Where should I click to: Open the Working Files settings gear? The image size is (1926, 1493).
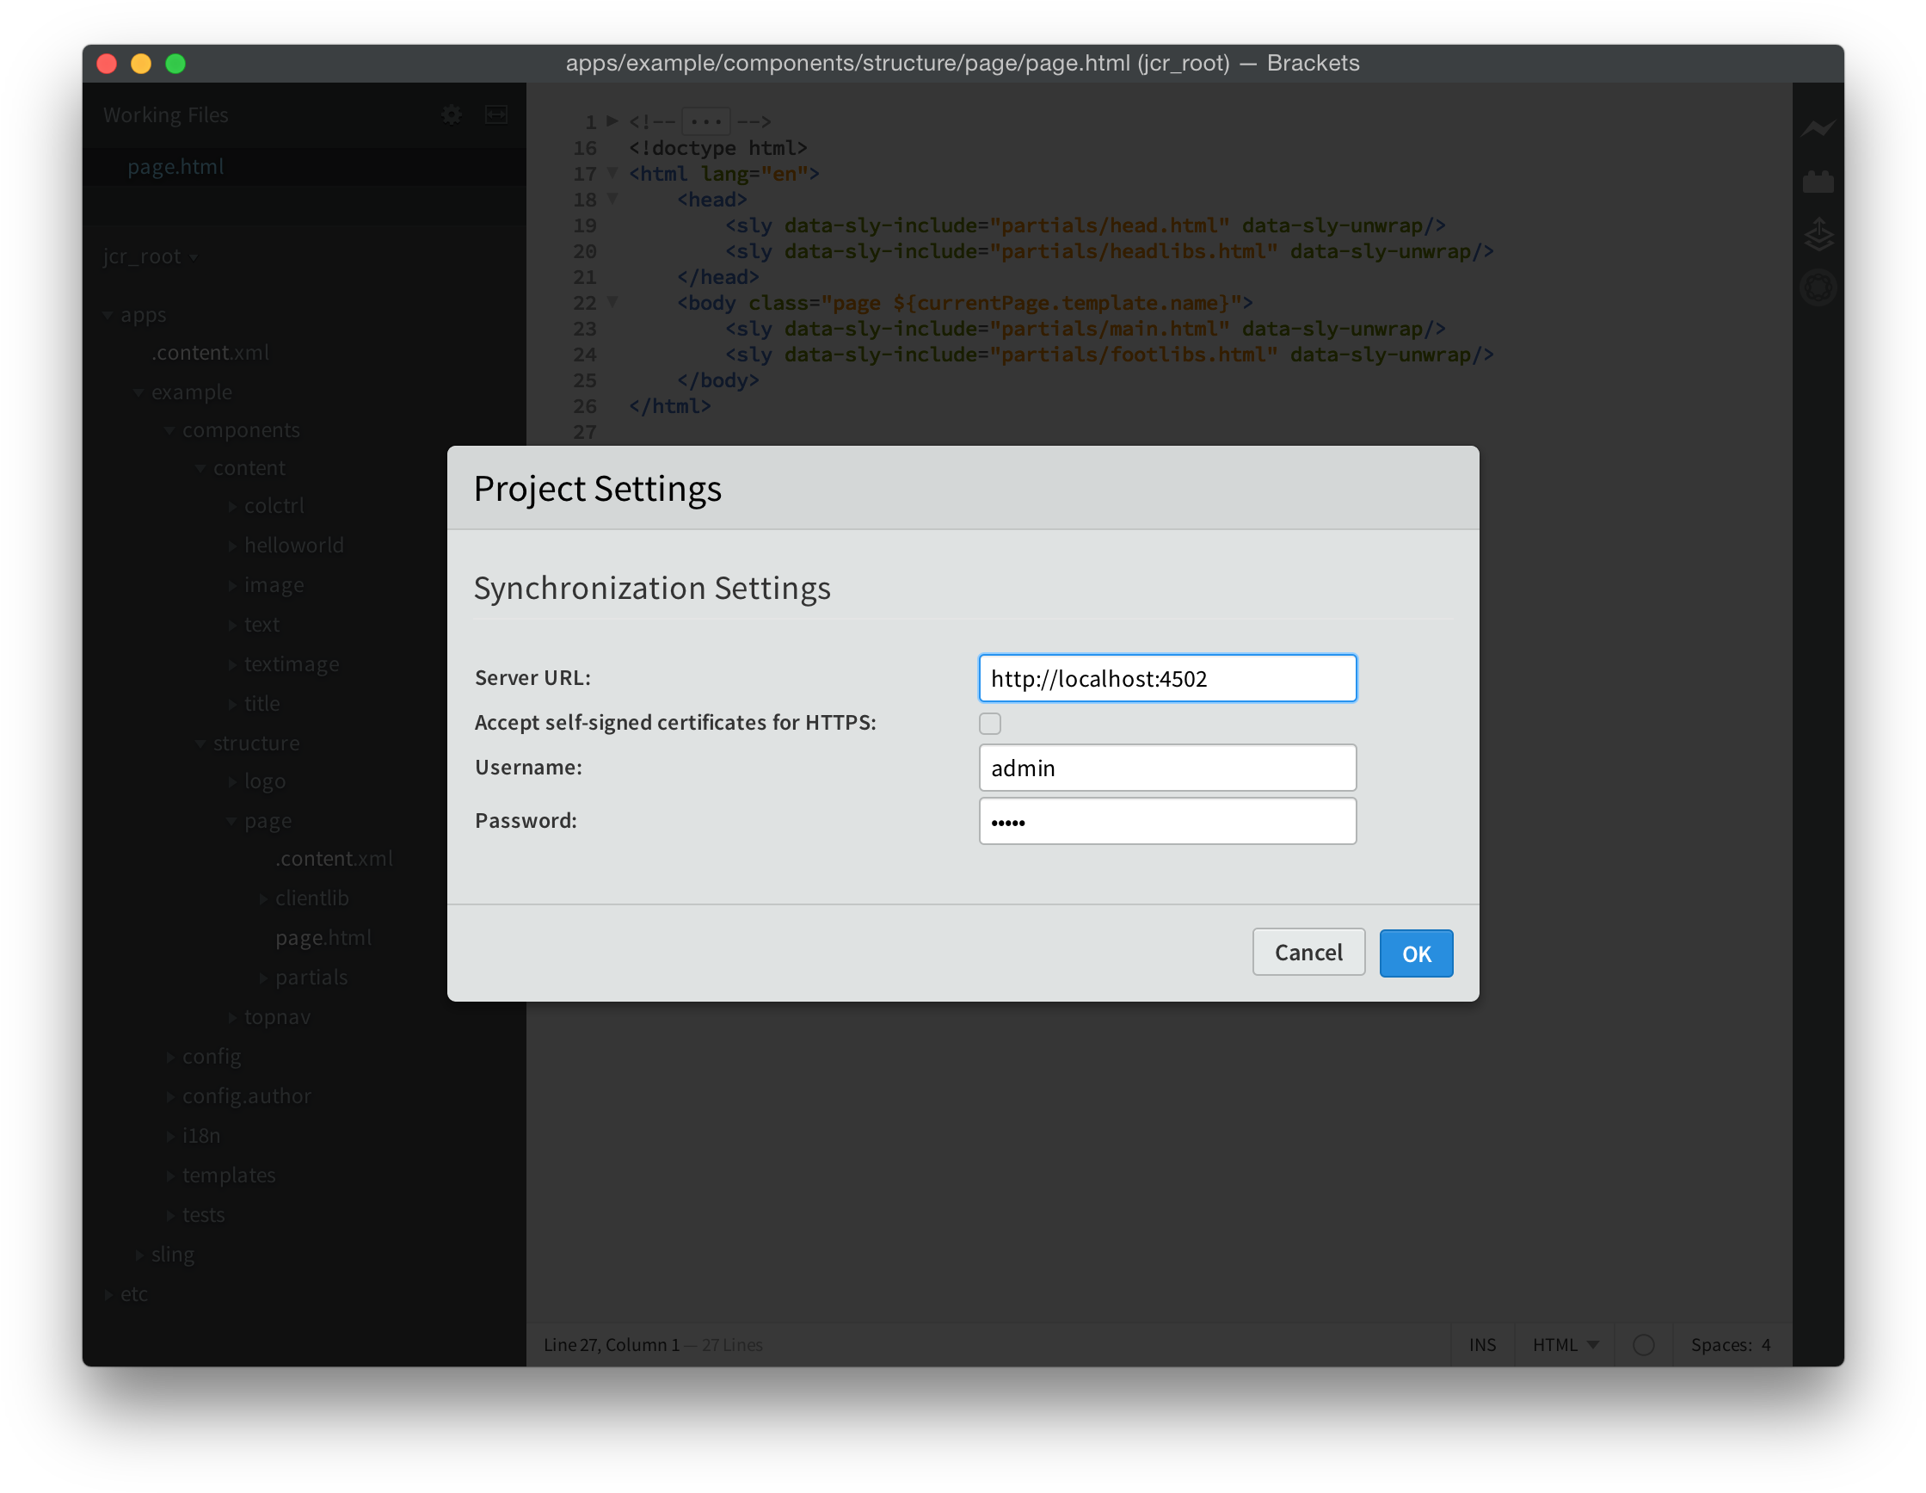(451, 114)
